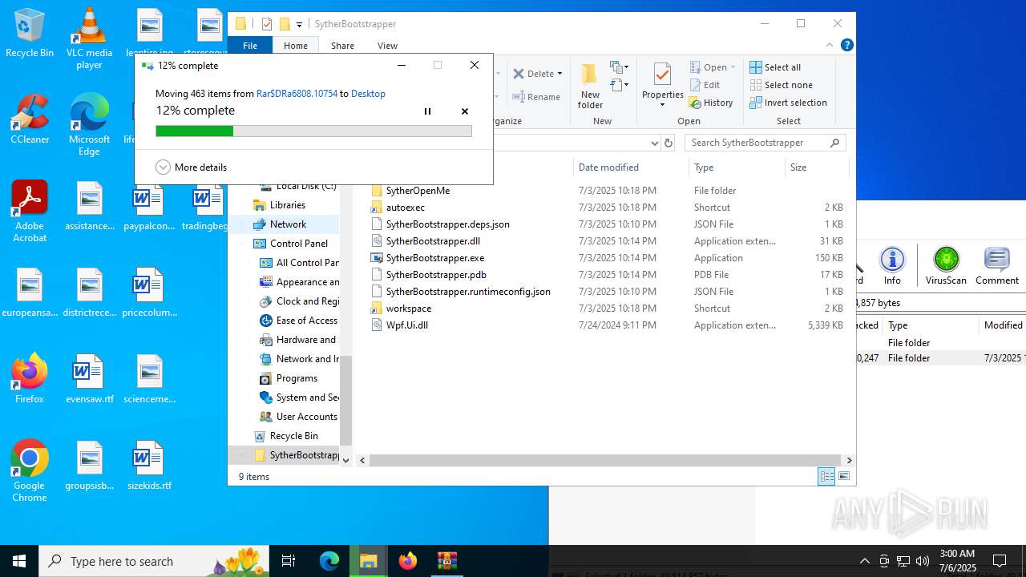Image resolution: width=1026 pixels, height=577 pixels.
Task: Click Select all in ribbon
Action: 775,67
